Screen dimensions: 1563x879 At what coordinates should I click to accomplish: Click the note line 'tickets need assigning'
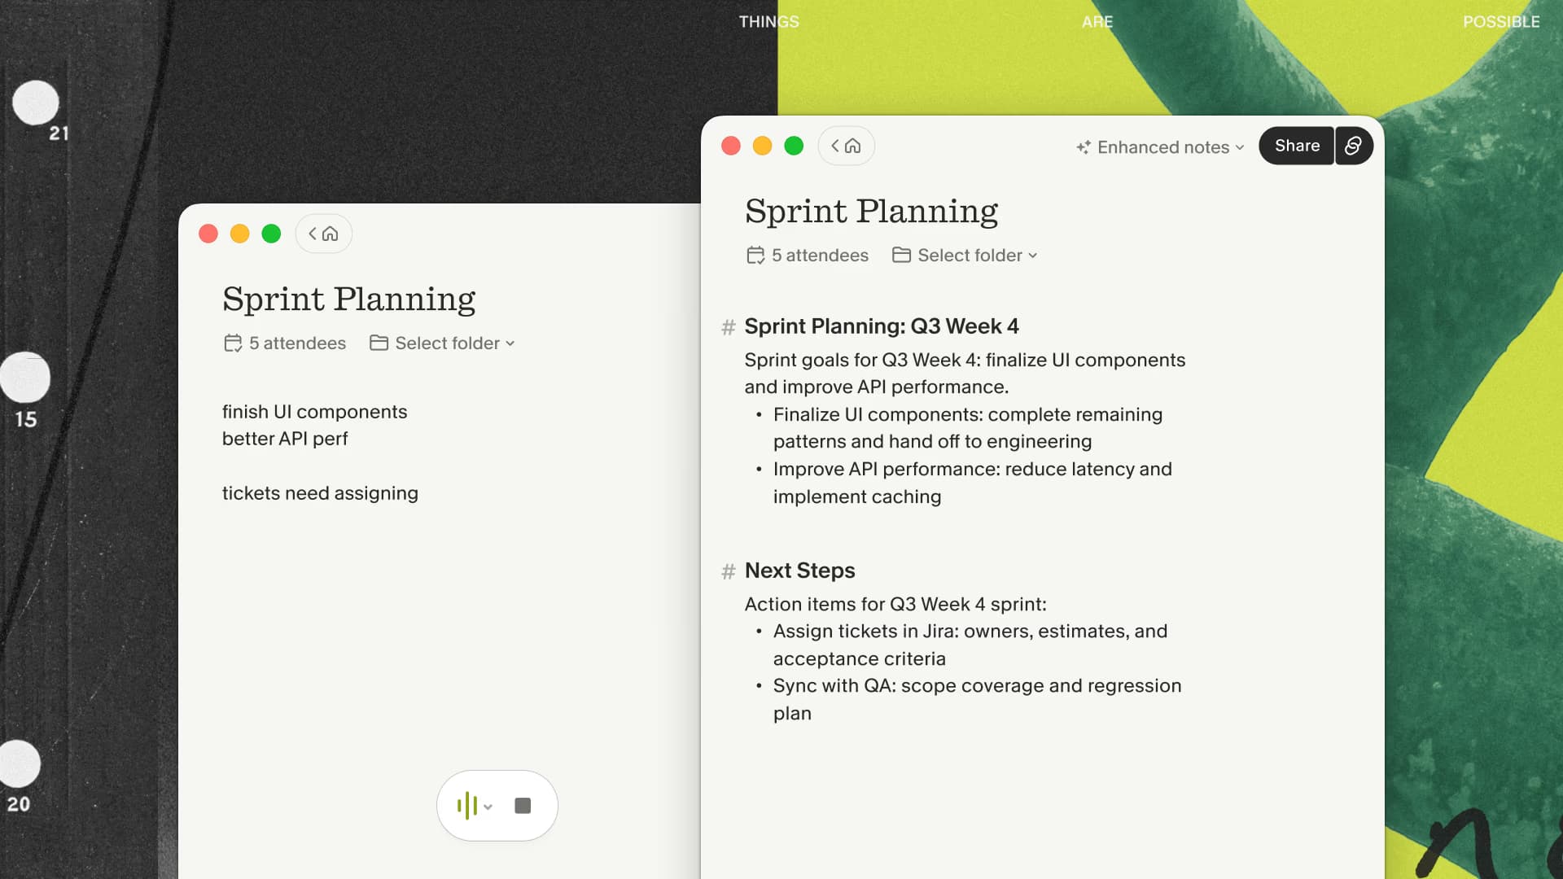coord(320,493)
